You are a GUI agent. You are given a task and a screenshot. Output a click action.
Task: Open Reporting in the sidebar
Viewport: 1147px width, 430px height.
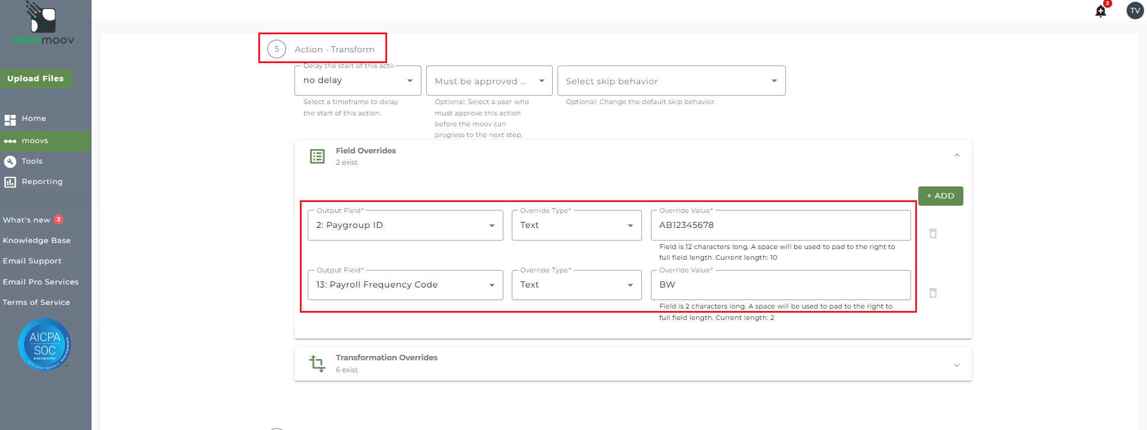tap(42, 182)
